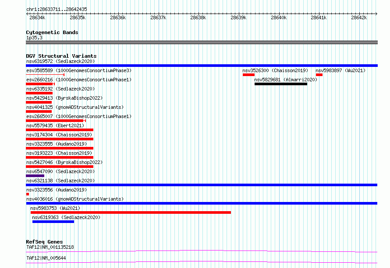Viewport: 390px width, 268px height.
Task: Open nsv6547090 (Sedlazeck2020) variant label
Action: 60,171
